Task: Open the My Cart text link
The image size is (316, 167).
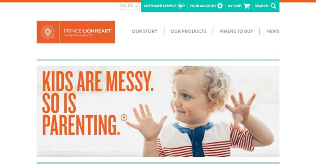Action: coord(235,6)
